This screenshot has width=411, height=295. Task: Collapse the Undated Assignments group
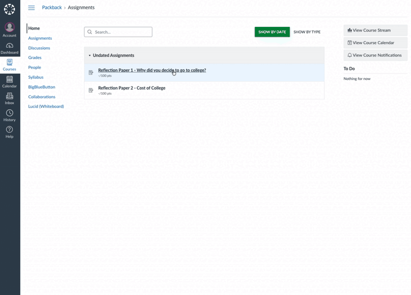point(90,55)
